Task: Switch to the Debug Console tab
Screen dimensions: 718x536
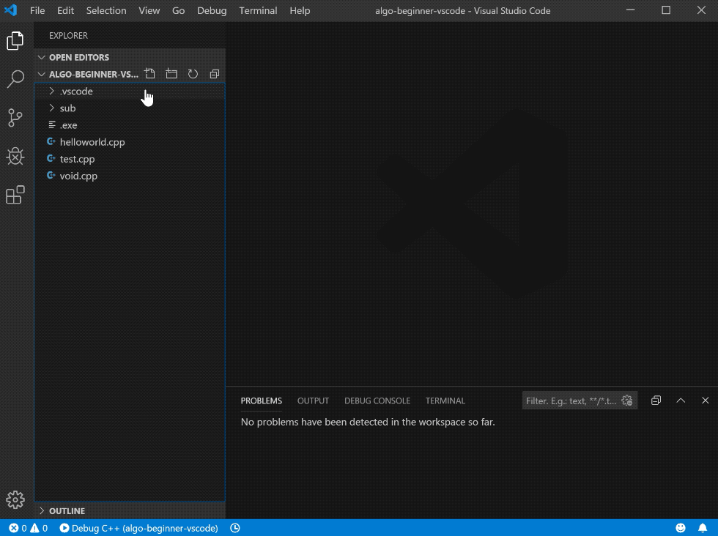Action: click(x=377, y=401)
